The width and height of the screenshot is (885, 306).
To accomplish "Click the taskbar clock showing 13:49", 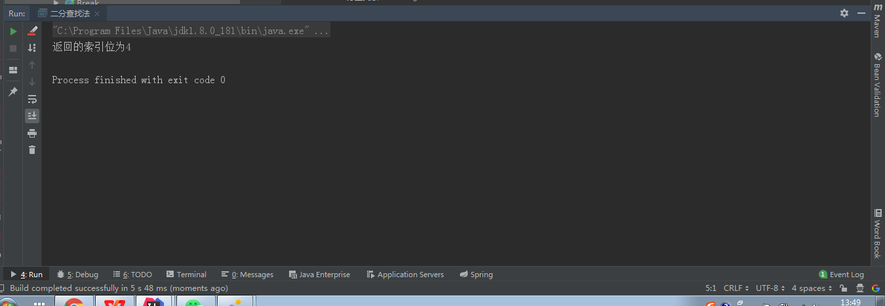I will coord(850,303).
